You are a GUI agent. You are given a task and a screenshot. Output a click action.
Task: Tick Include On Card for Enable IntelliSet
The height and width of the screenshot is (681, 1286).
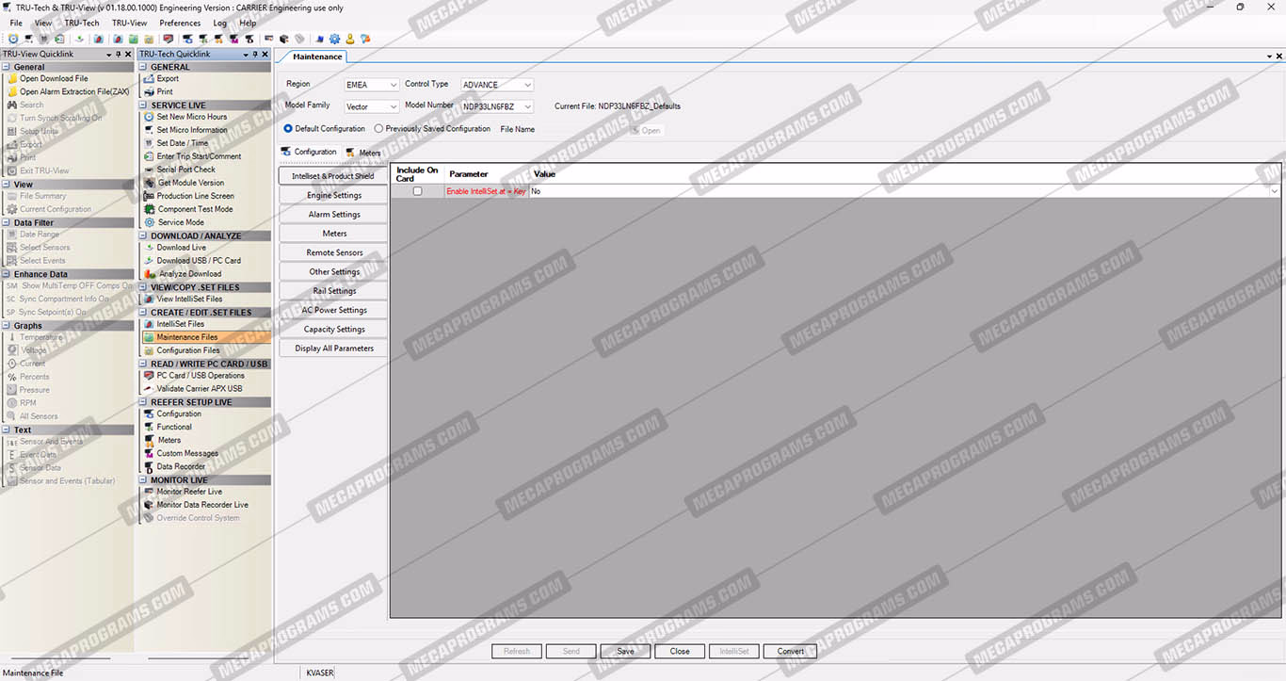pyautogui.click(x=418, y=191)
